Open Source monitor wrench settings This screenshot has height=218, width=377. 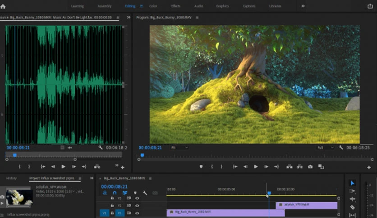coord(101,147)
